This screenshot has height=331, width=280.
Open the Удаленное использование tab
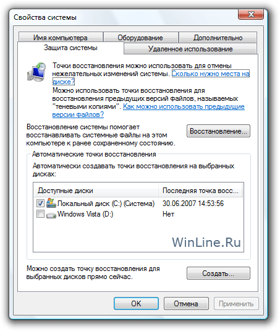coord(190,49)
